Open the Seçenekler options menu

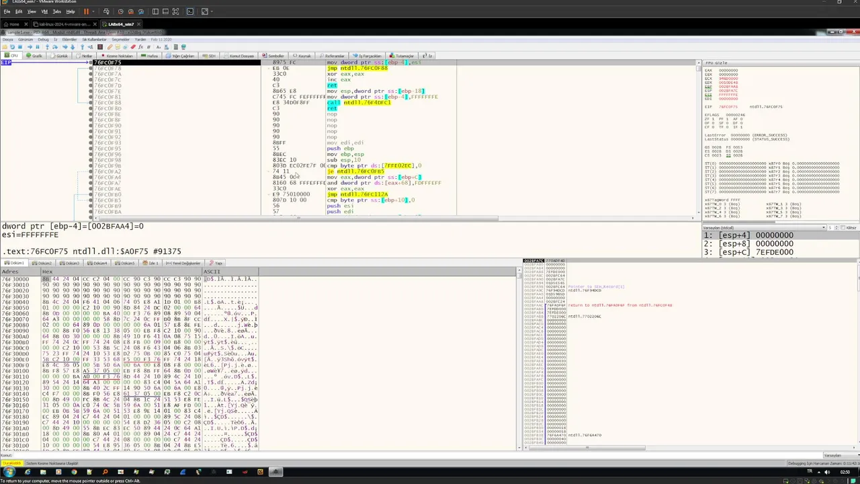120,40
